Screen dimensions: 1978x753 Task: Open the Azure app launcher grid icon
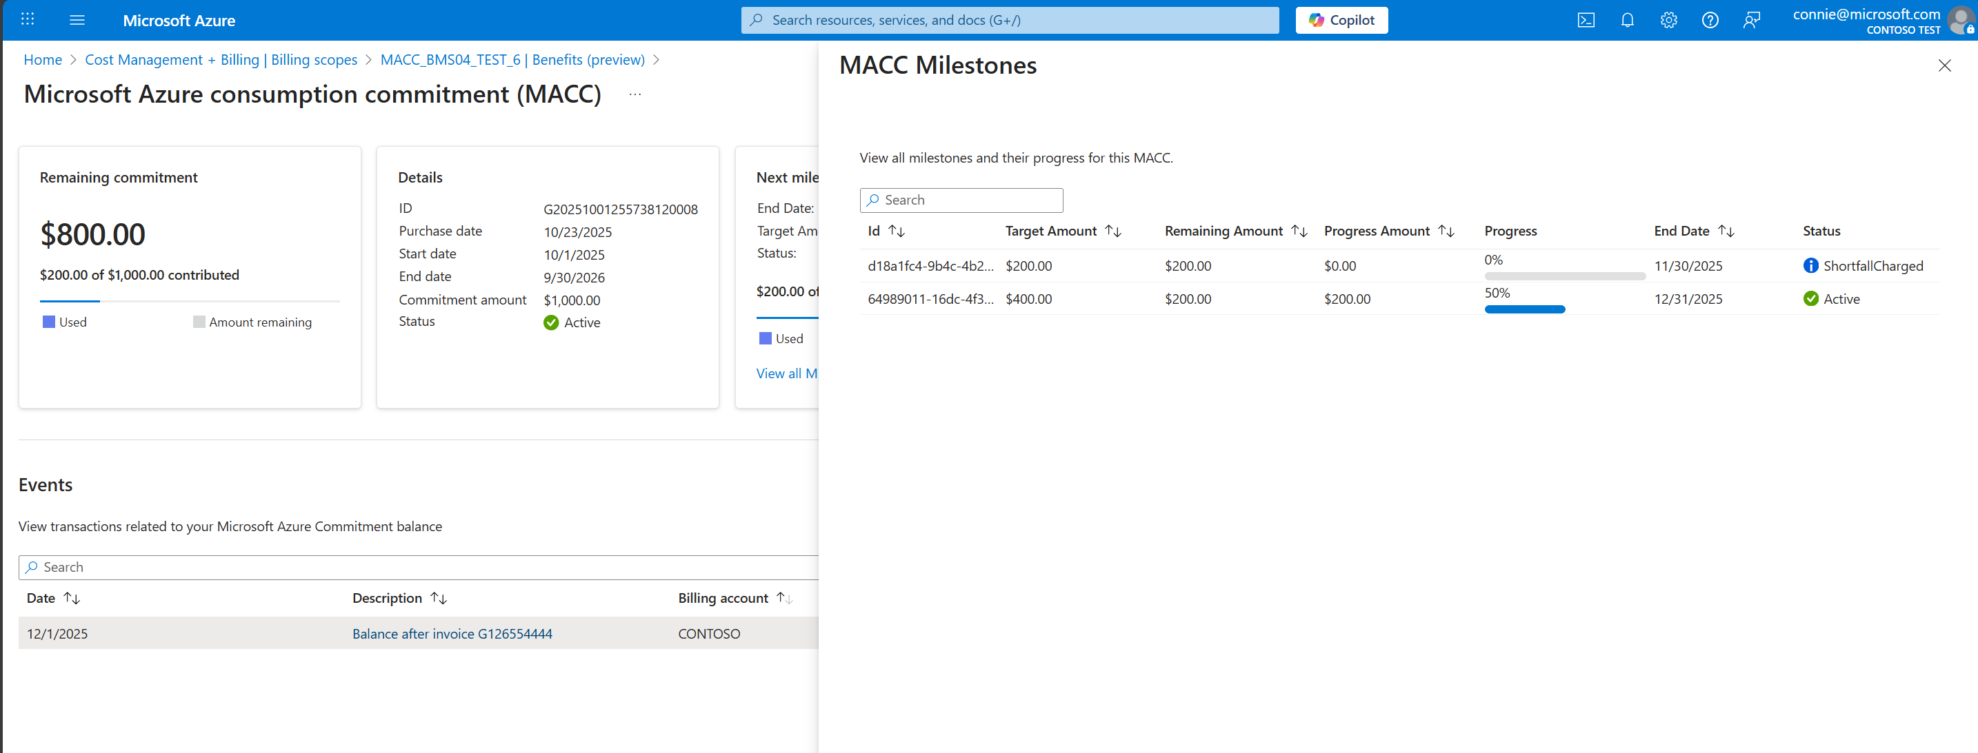click(x=28, y=20)
